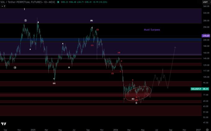This screenshot has width=211, height=131.
Task: Click the 180.00 price axis label
Action: (x=206, y=46)
